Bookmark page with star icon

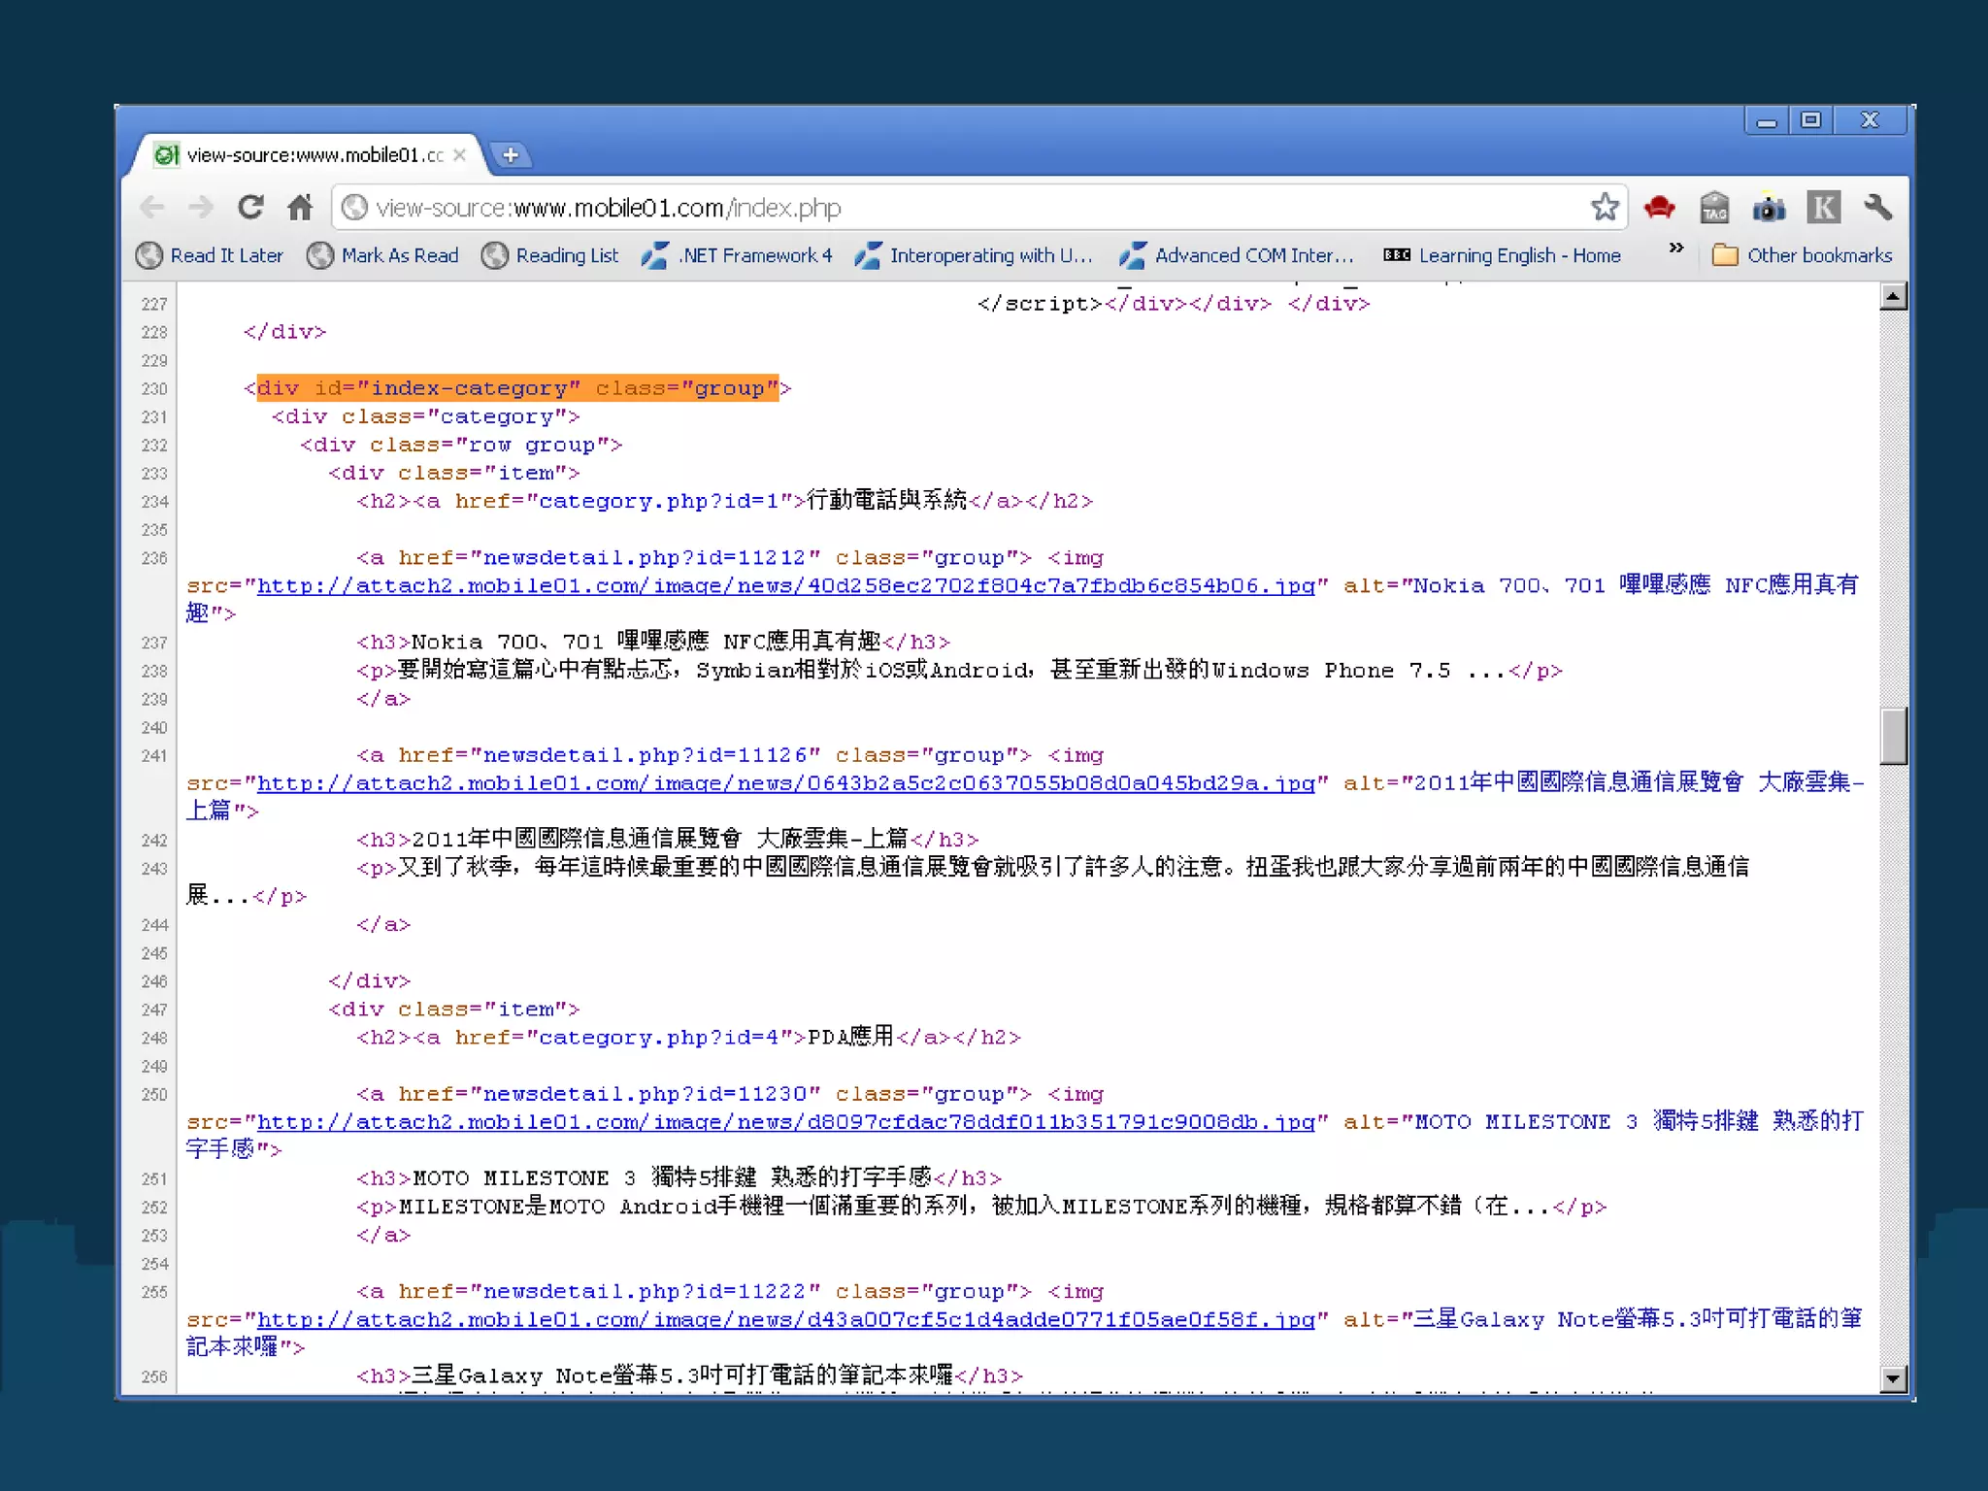1604,207
